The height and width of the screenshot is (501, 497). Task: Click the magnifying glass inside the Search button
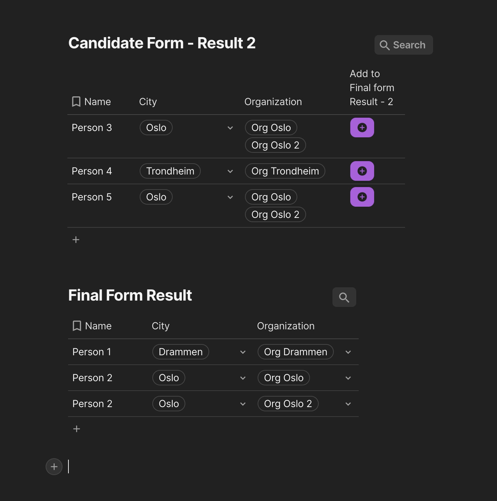[385, 45]
